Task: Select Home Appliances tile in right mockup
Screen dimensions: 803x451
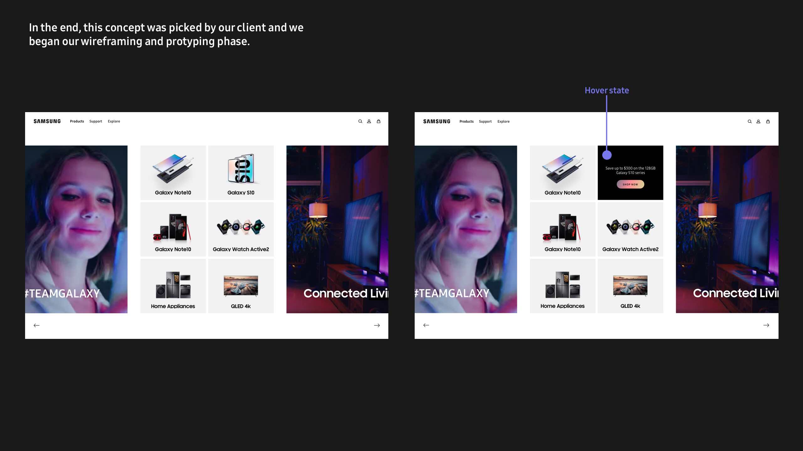Action: [563, 286]
